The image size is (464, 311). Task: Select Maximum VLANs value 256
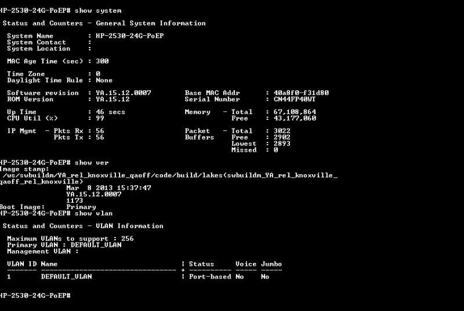[127, 239]
